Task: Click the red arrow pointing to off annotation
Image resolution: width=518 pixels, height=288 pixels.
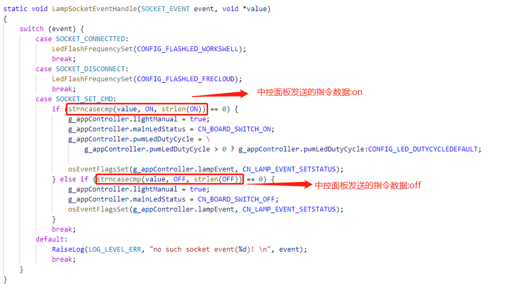Action: pos(279,184)
